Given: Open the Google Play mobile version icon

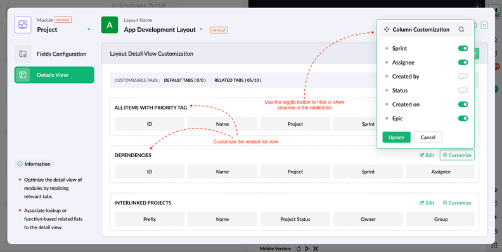Looking at the screenshot, I should pos(307,248).
